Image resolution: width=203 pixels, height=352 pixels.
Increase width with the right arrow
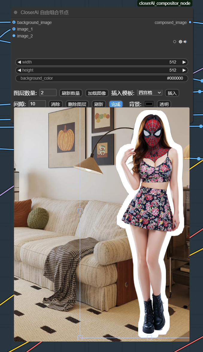(184, 62)
